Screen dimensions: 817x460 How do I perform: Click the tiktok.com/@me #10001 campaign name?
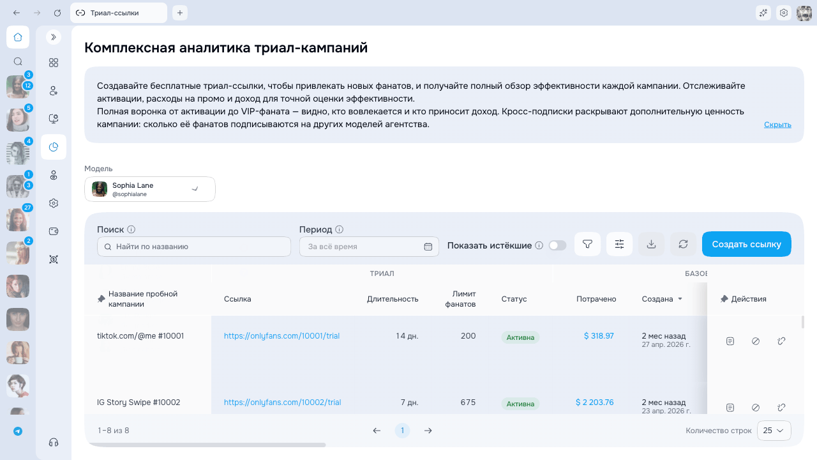point(140,336)
